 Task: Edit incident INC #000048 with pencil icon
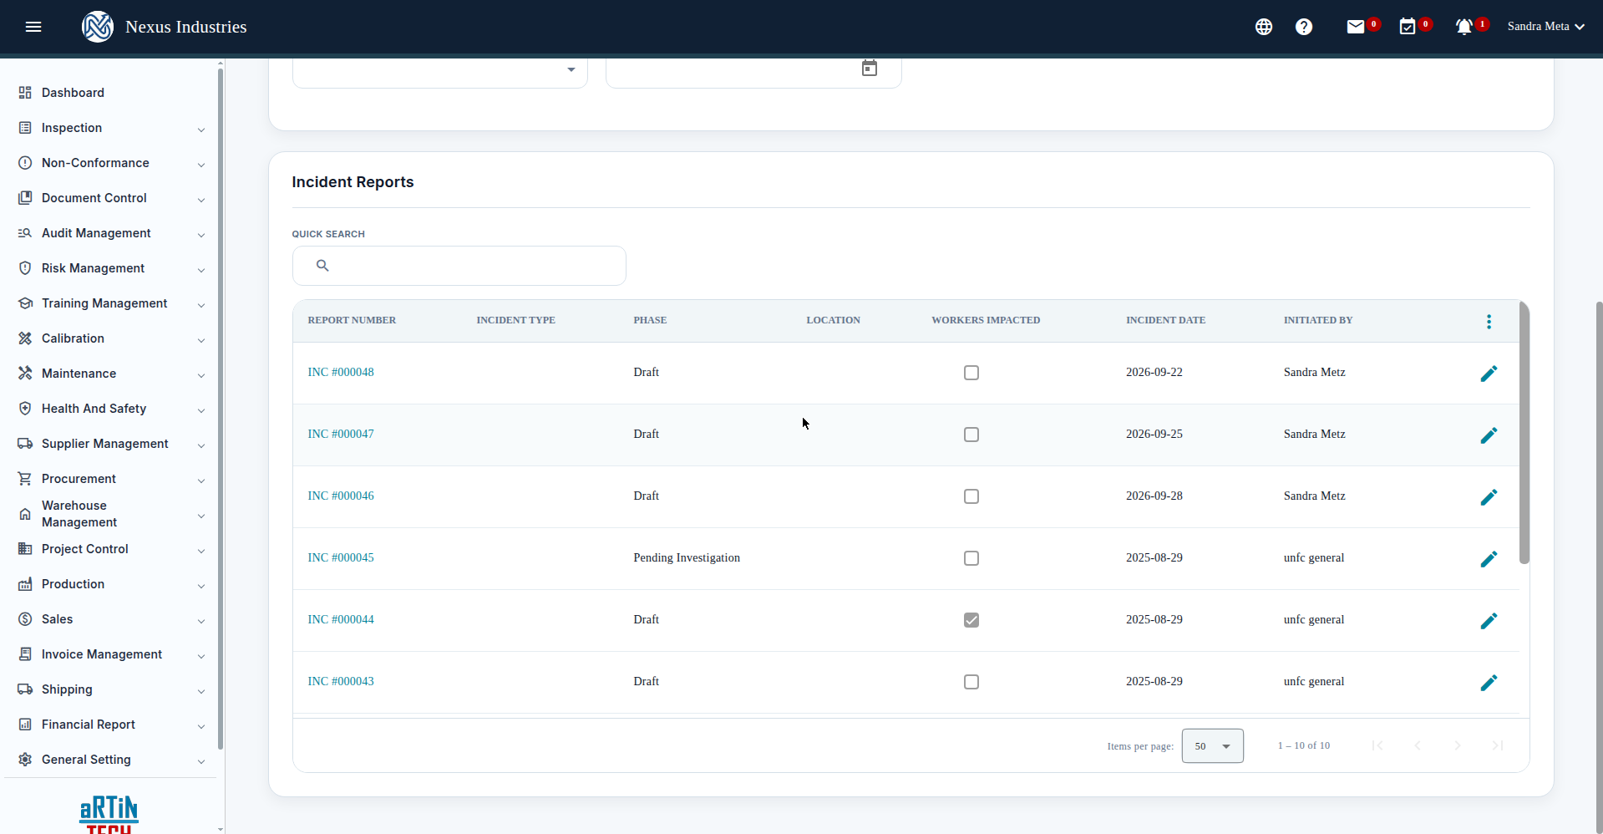point(1489,374)
